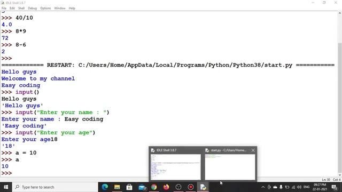Click the '8-6' expression line
The image size is (342, 192).
pyautogui.click(x=21, y=45)
